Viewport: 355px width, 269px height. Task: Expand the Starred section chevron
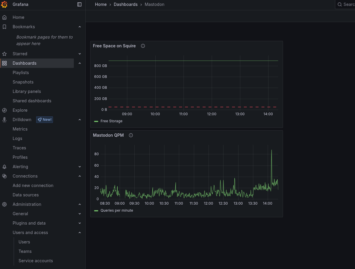point(80,54)
